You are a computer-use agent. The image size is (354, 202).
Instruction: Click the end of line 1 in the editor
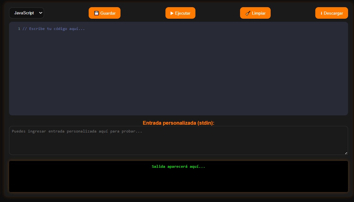[x=85, y=29]
